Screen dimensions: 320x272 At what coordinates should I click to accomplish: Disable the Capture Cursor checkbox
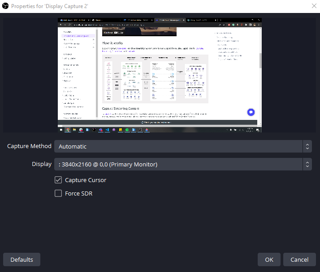[58, 180]
